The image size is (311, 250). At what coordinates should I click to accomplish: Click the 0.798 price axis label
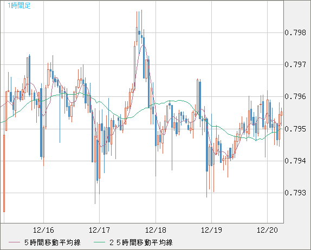[295, 32]
